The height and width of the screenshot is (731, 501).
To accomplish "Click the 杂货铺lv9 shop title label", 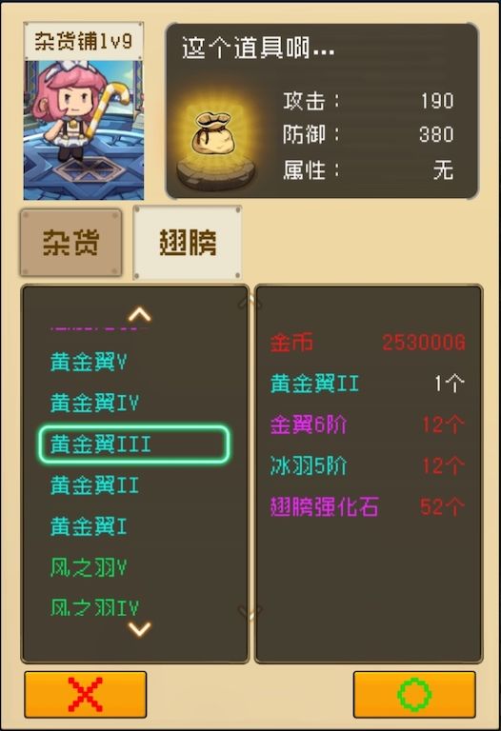I will pos(84,41).
